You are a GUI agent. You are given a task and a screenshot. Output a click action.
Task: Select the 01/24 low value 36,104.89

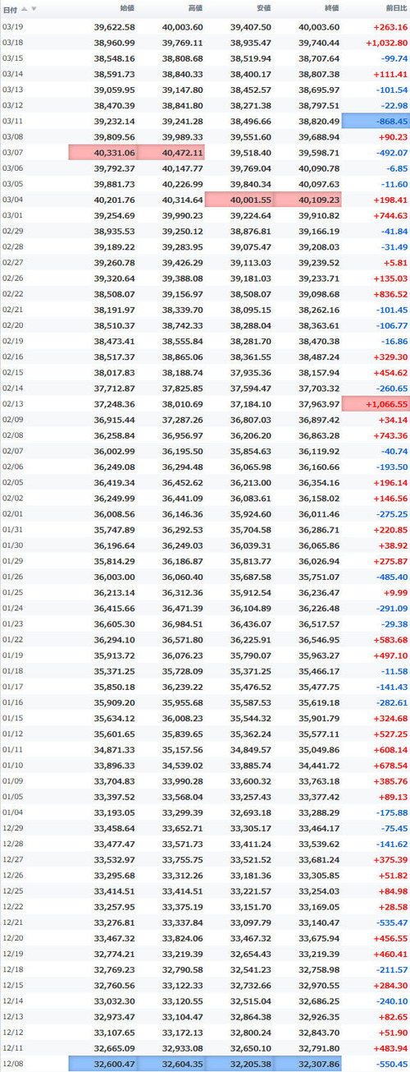[251, 609]
